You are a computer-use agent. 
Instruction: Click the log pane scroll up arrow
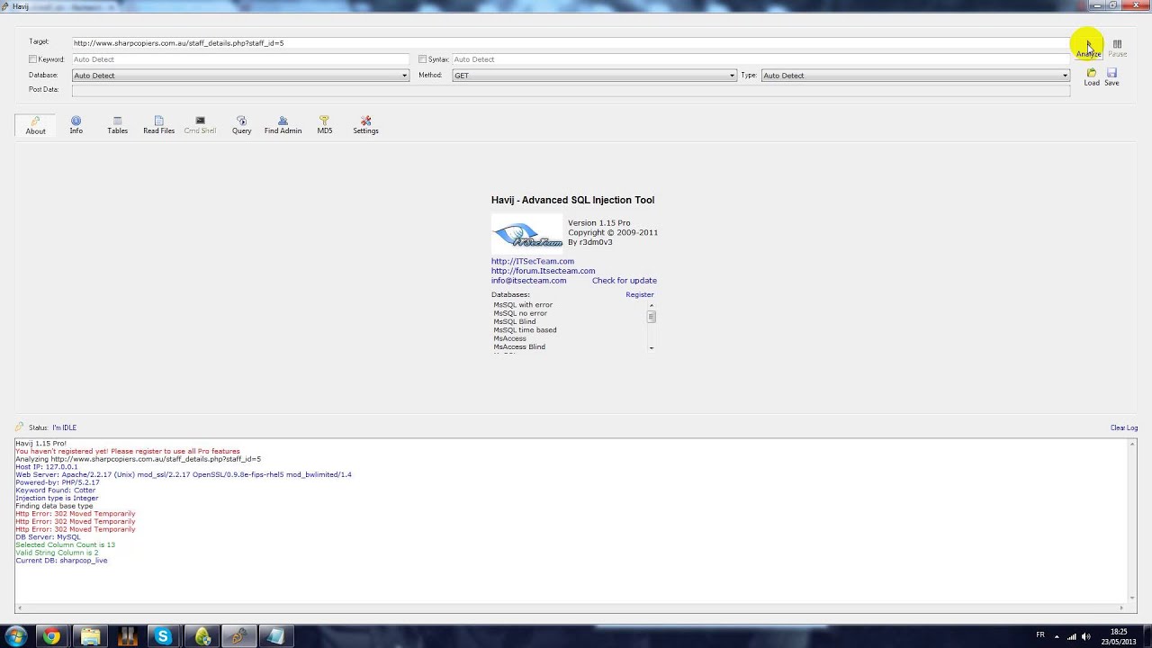[x=1133, y=444]
